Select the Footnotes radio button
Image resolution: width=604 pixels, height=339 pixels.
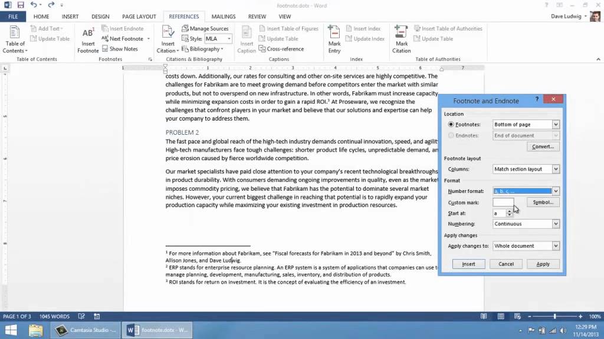click(x=451, y=125)
